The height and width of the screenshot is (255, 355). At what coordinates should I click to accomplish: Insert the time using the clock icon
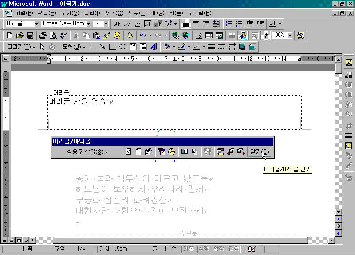[172, 151]
